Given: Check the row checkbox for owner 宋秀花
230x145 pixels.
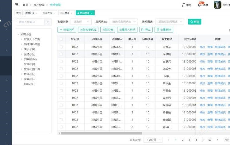Looking at the screenshot, I should coord(61,47).
